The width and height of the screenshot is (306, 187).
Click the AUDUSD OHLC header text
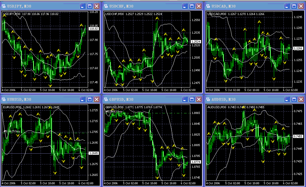[236, 107]
